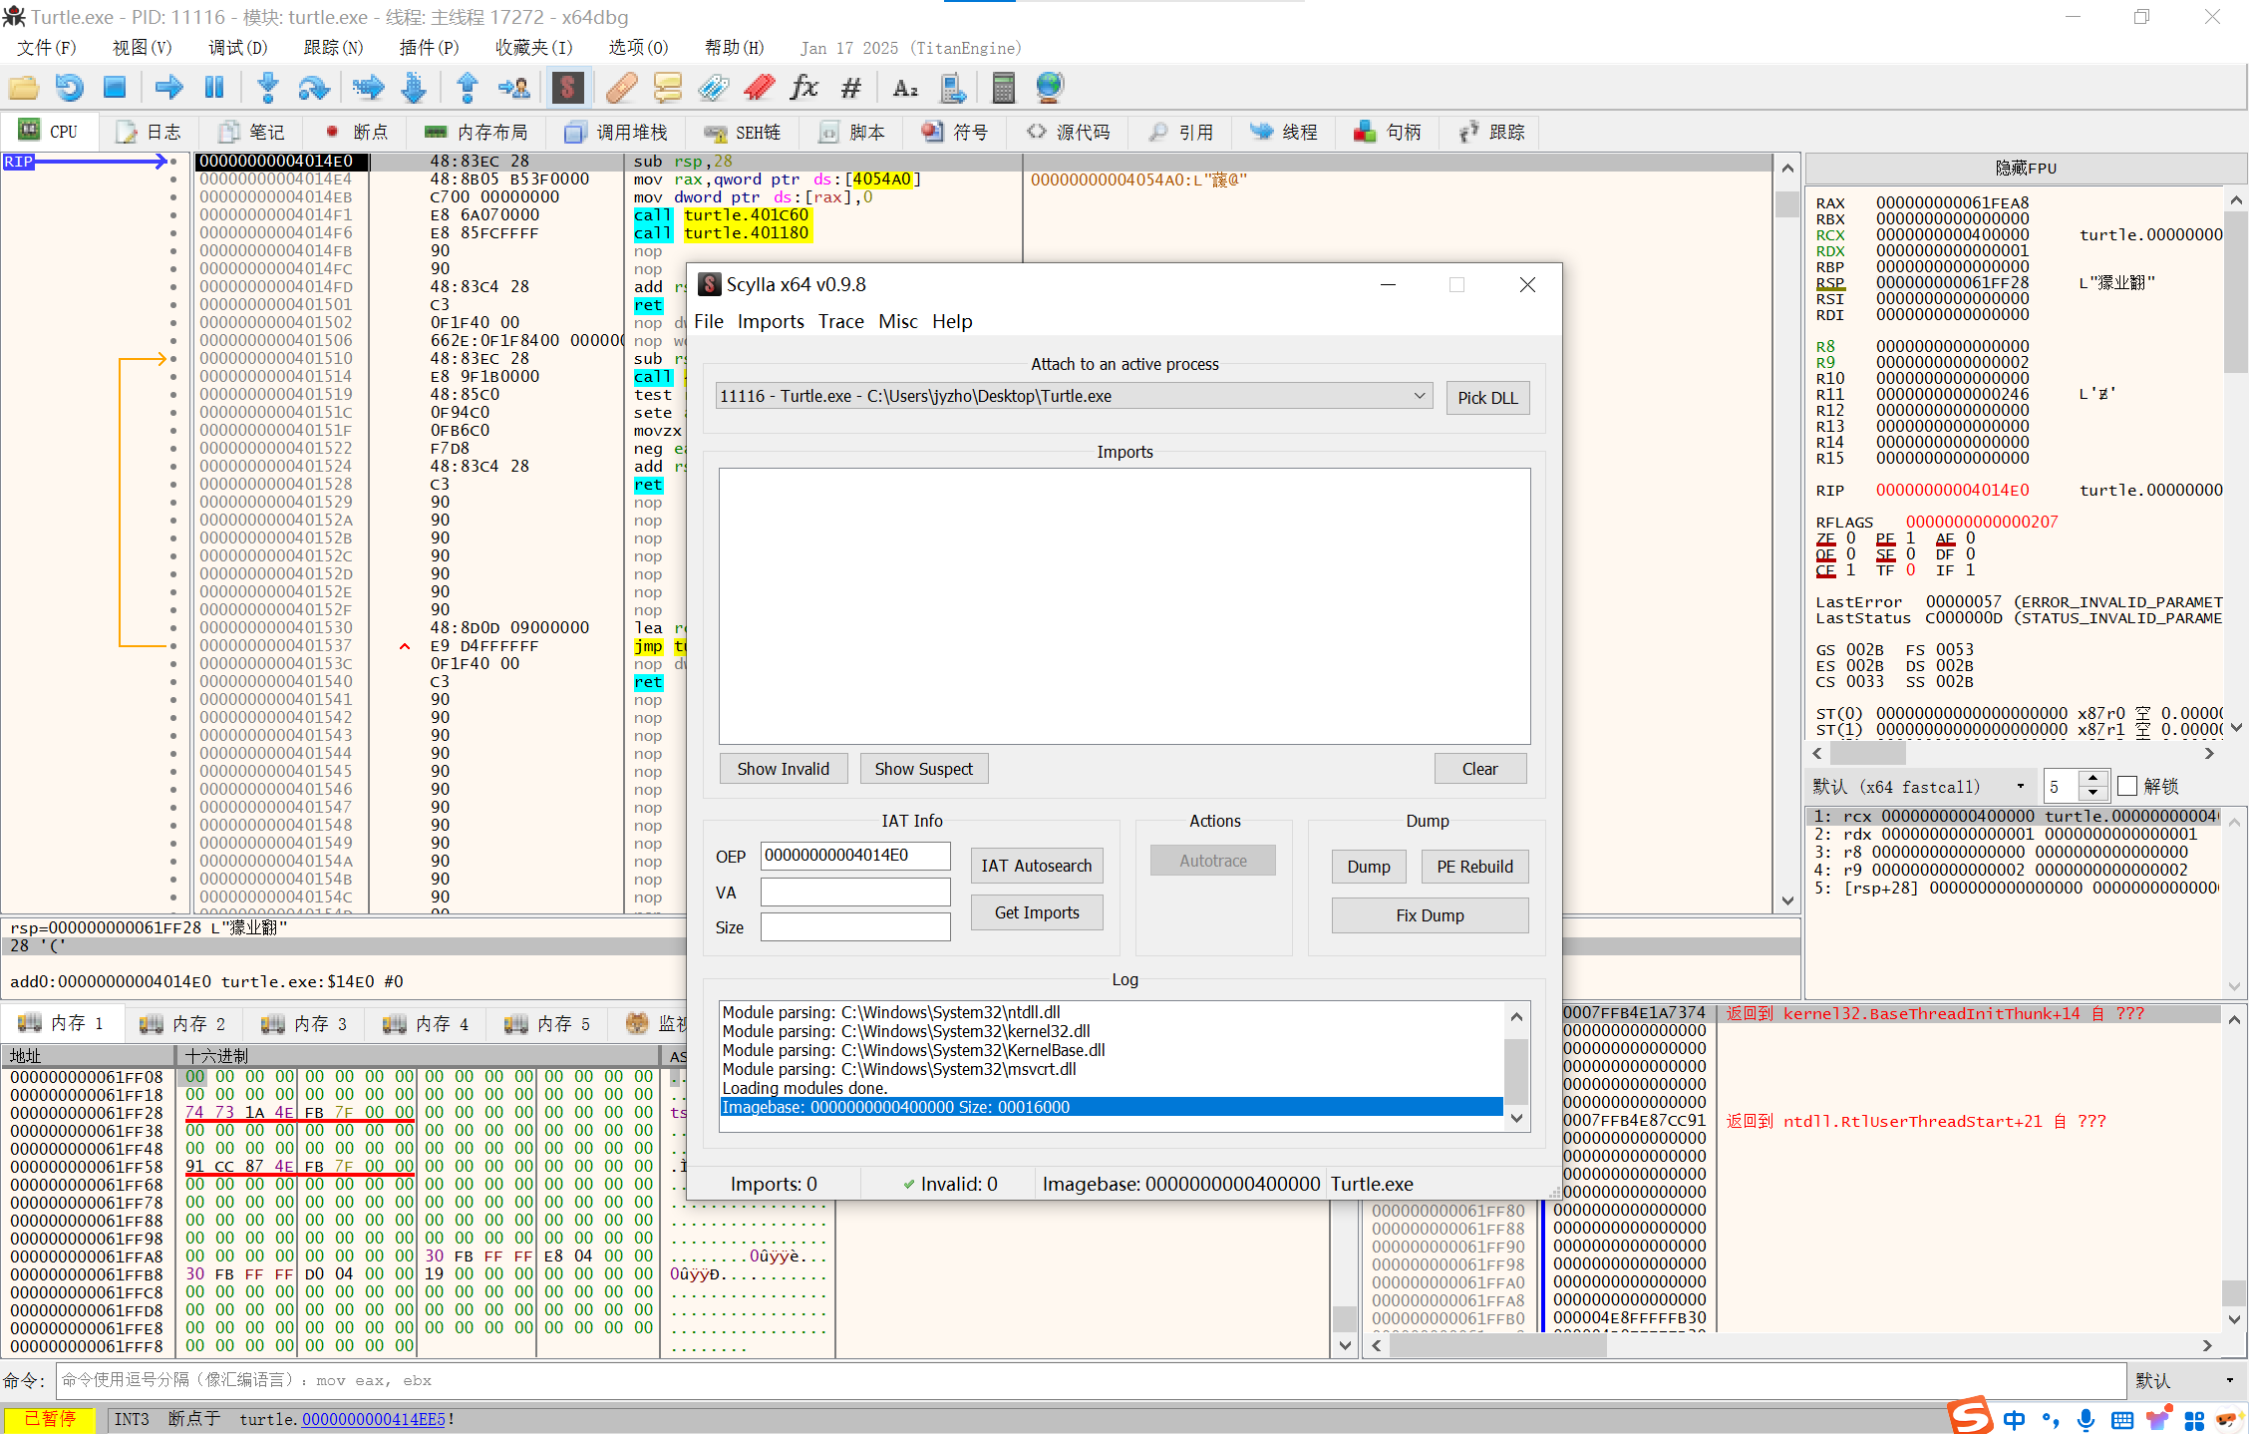Execute till return with the up arrow
Screen dimensions: 2249x1434
pos(467,88)
